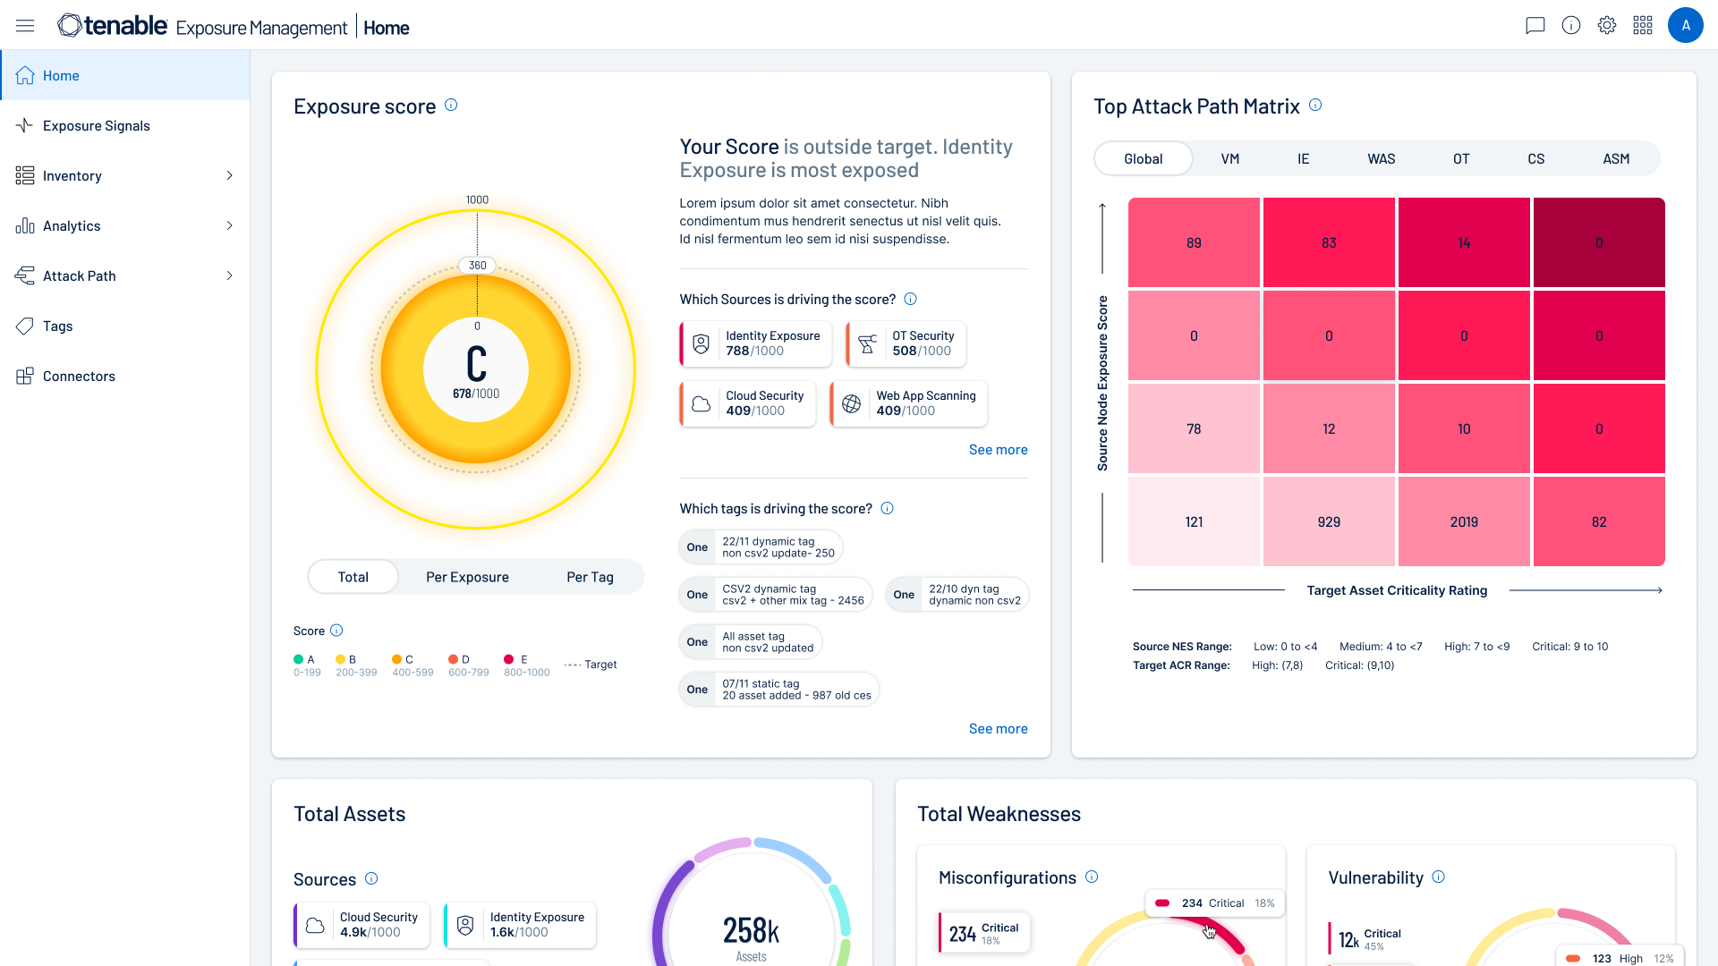The height and width of the screenshot is (966, 1718).
Task: Click info icon next to Misconfigurations
Action: coord(1092,877)
